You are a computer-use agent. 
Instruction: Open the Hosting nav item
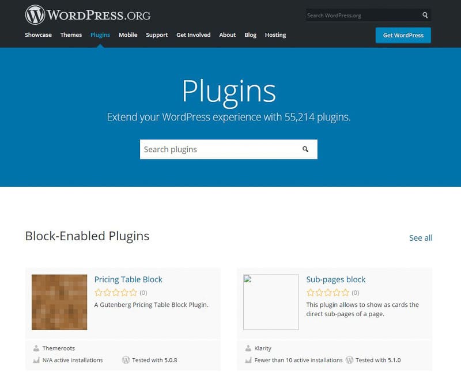point(275,35)
